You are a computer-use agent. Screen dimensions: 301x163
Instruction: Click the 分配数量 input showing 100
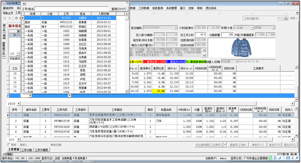click(227, 34)
